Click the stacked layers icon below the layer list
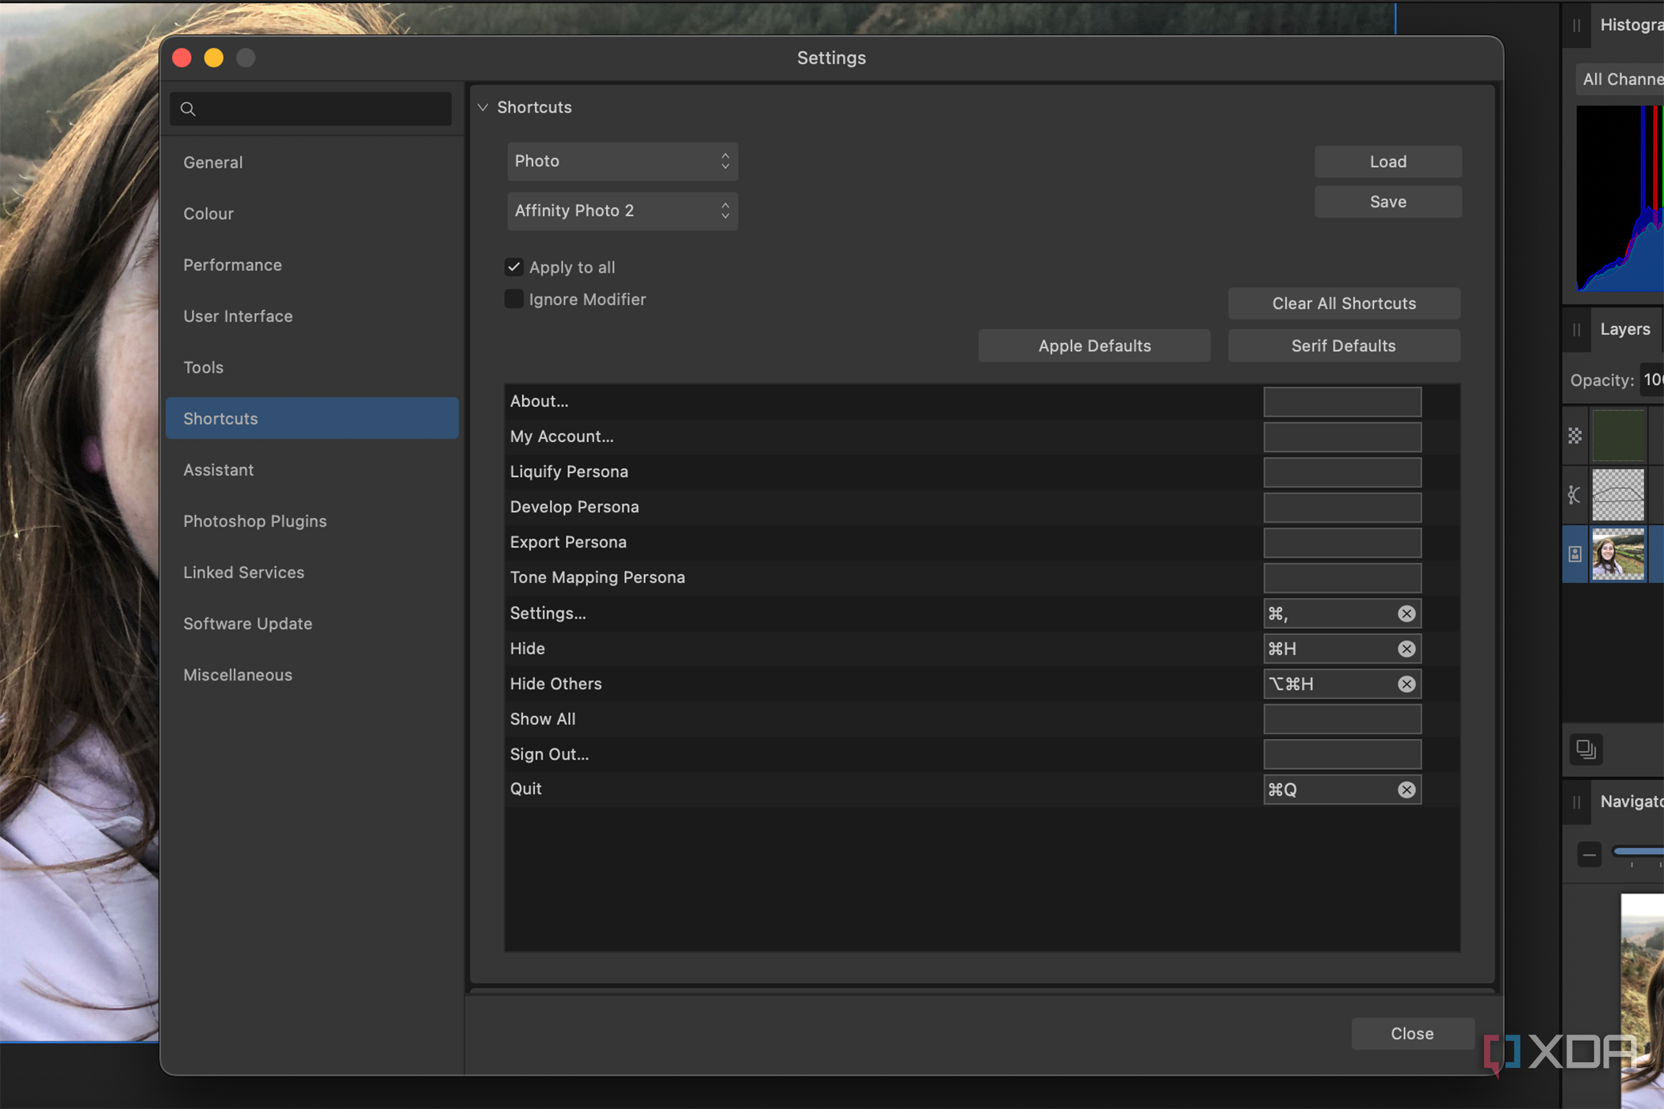Image resolution: width=1664 pixels, height=1109 pixels. coord(1586,749)
